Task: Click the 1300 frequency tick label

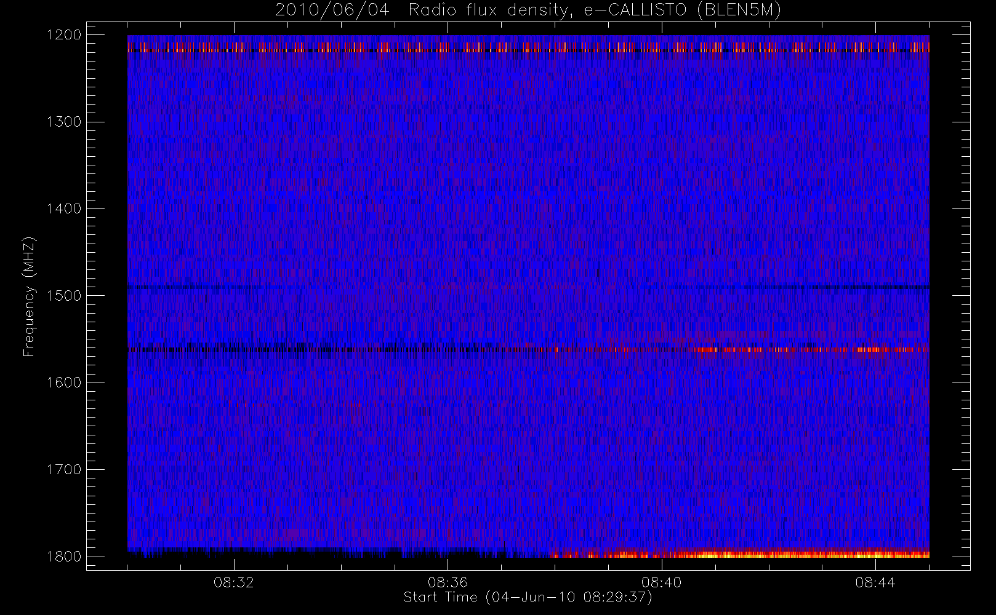Action: click(x=64, y=122)
